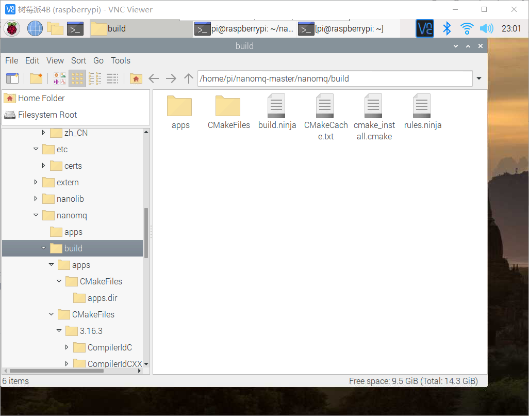Switch to compact list view
Image resolution: width=529 pixels, height=416 pixels.
(x=95, y=78)
